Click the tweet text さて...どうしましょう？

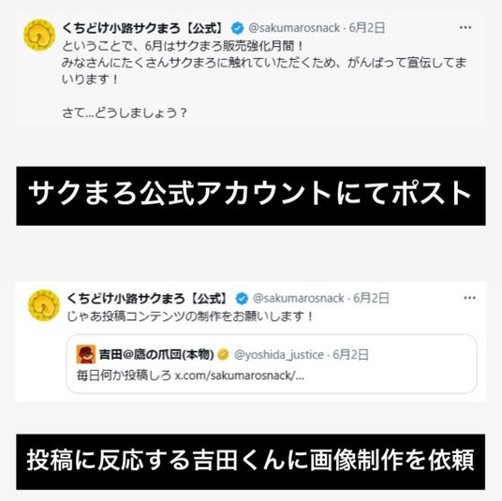(x=125, y=112)
